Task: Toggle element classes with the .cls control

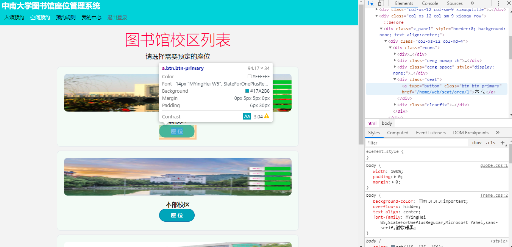Action: tap(490, 143)
